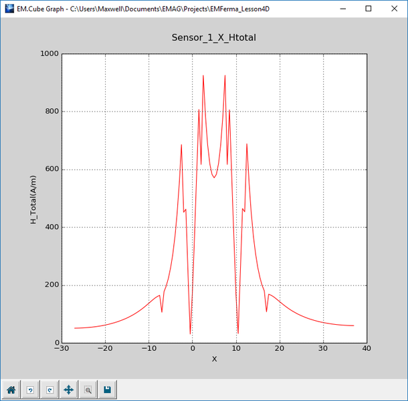Go back to the previous view

[x=30, y=389]
